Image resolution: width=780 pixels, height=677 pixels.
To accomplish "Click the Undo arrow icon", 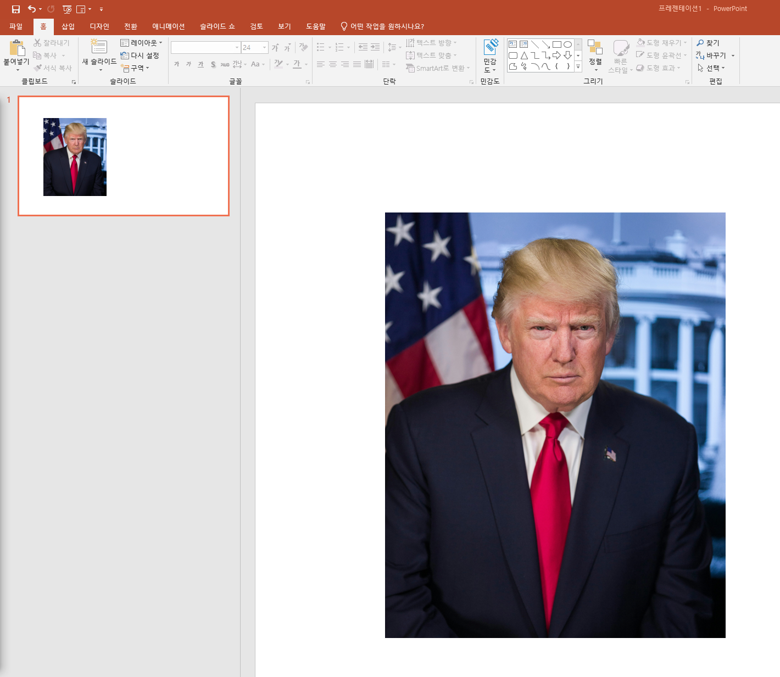I will click(32, 9).
